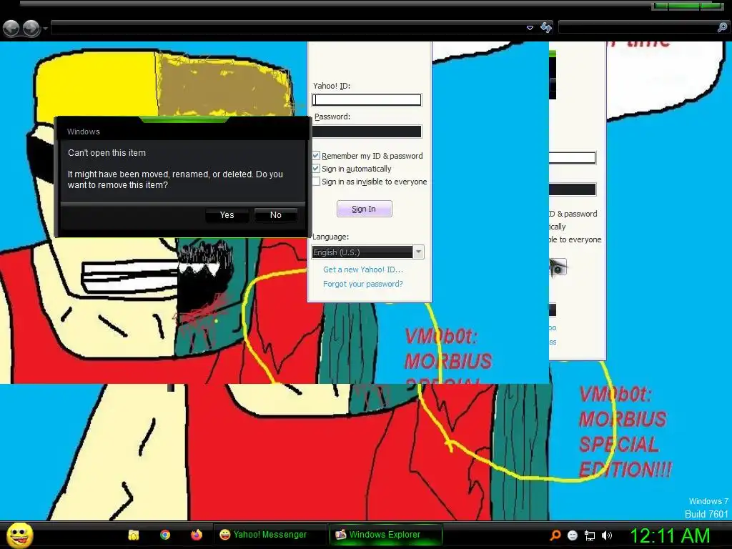Open the volume speaker tray icon

[606, 535]
